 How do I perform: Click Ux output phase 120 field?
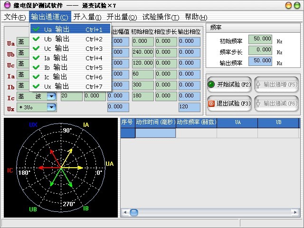coord(190,107)
